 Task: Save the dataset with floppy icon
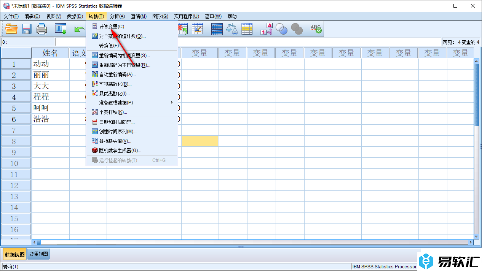point(27,29)
